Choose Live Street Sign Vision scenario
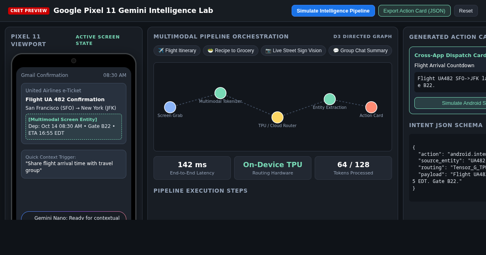486x255 pixels. tap(293, 51)
